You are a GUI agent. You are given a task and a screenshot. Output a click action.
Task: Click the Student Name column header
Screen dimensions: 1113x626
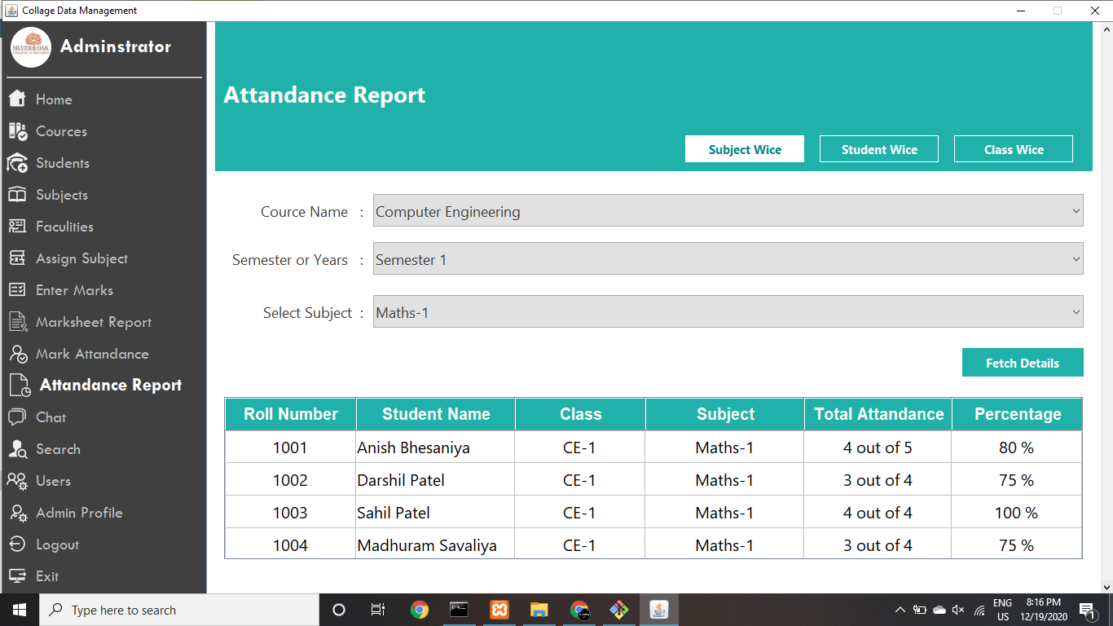tap(436, 414)
